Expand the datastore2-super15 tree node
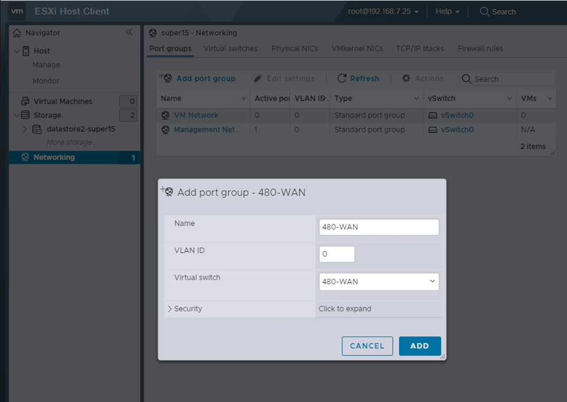The image size is (567, 402). (24, 129)
